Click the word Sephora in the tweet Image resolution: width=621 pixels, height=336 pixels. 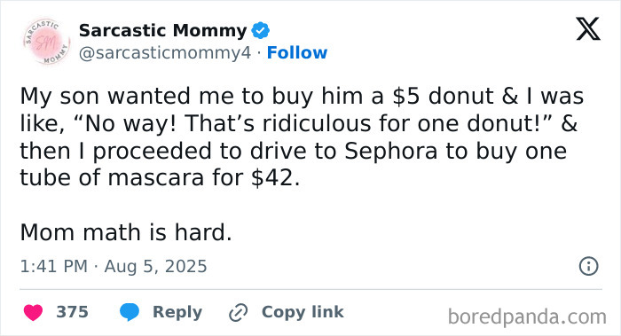click(x=391, y=152)
